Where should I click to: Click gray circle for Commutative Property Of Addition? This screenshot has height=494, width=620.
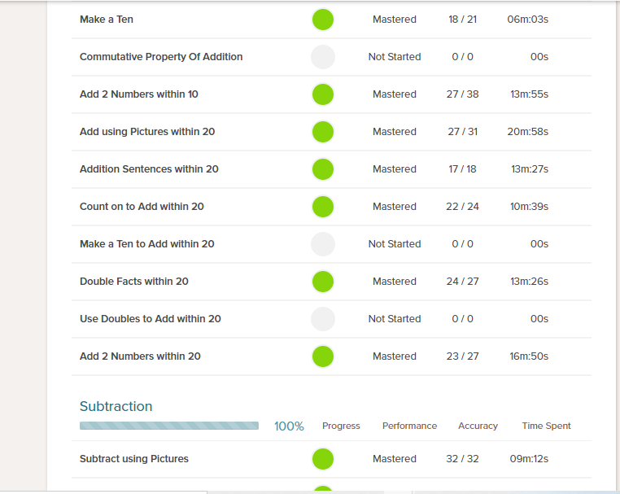pos(323,57)
